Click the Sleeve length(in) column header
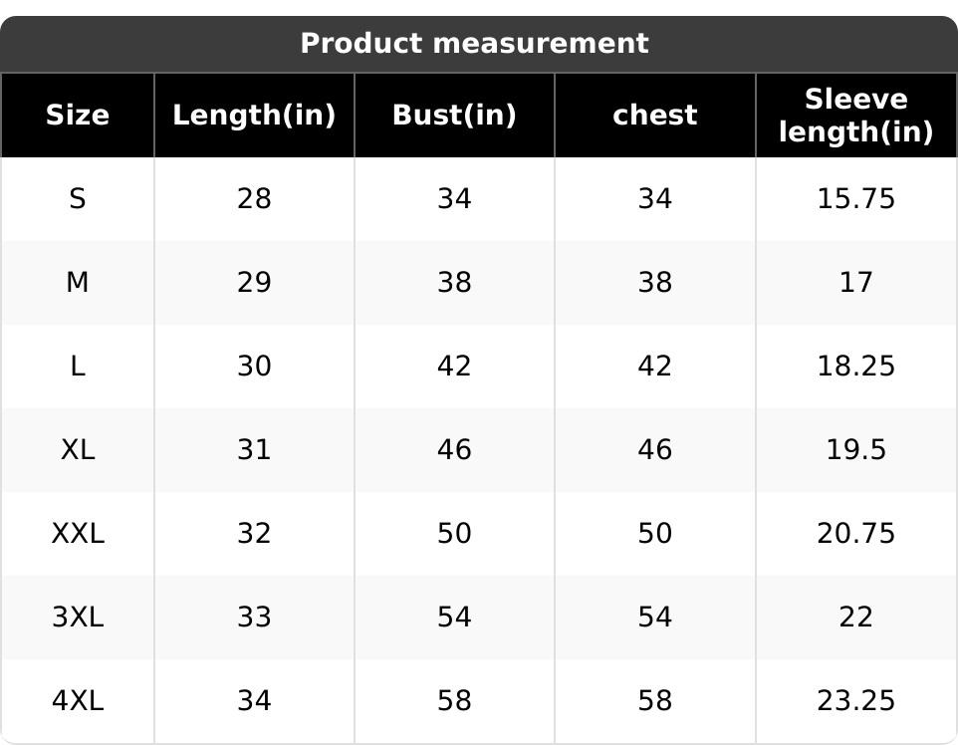This screenshot has height=745, width=958. 855,116
